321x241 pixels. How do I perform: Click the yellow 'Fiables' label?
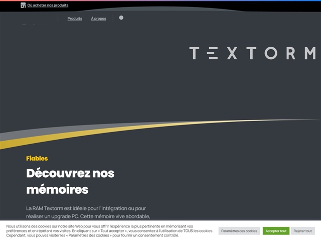click(37, 159)
